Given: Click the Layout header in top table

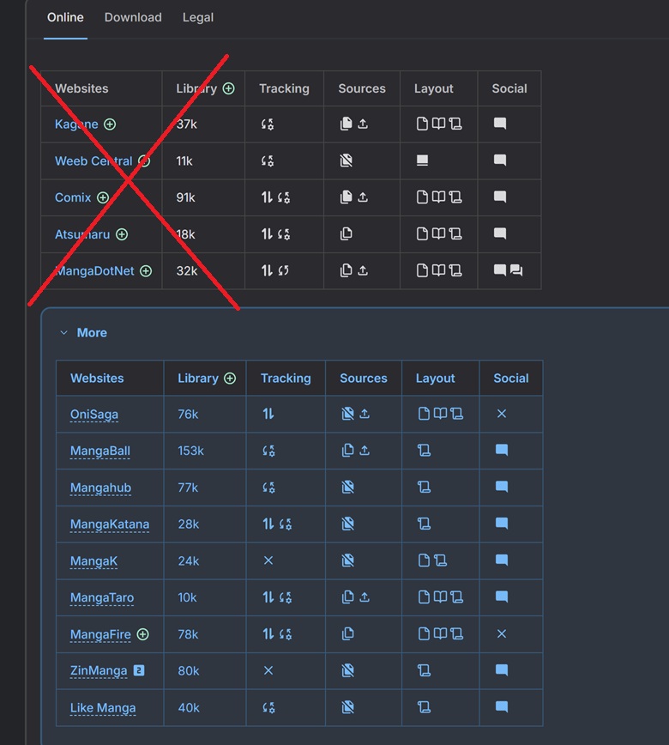Looking at the screenshot, I should point(433,88).
